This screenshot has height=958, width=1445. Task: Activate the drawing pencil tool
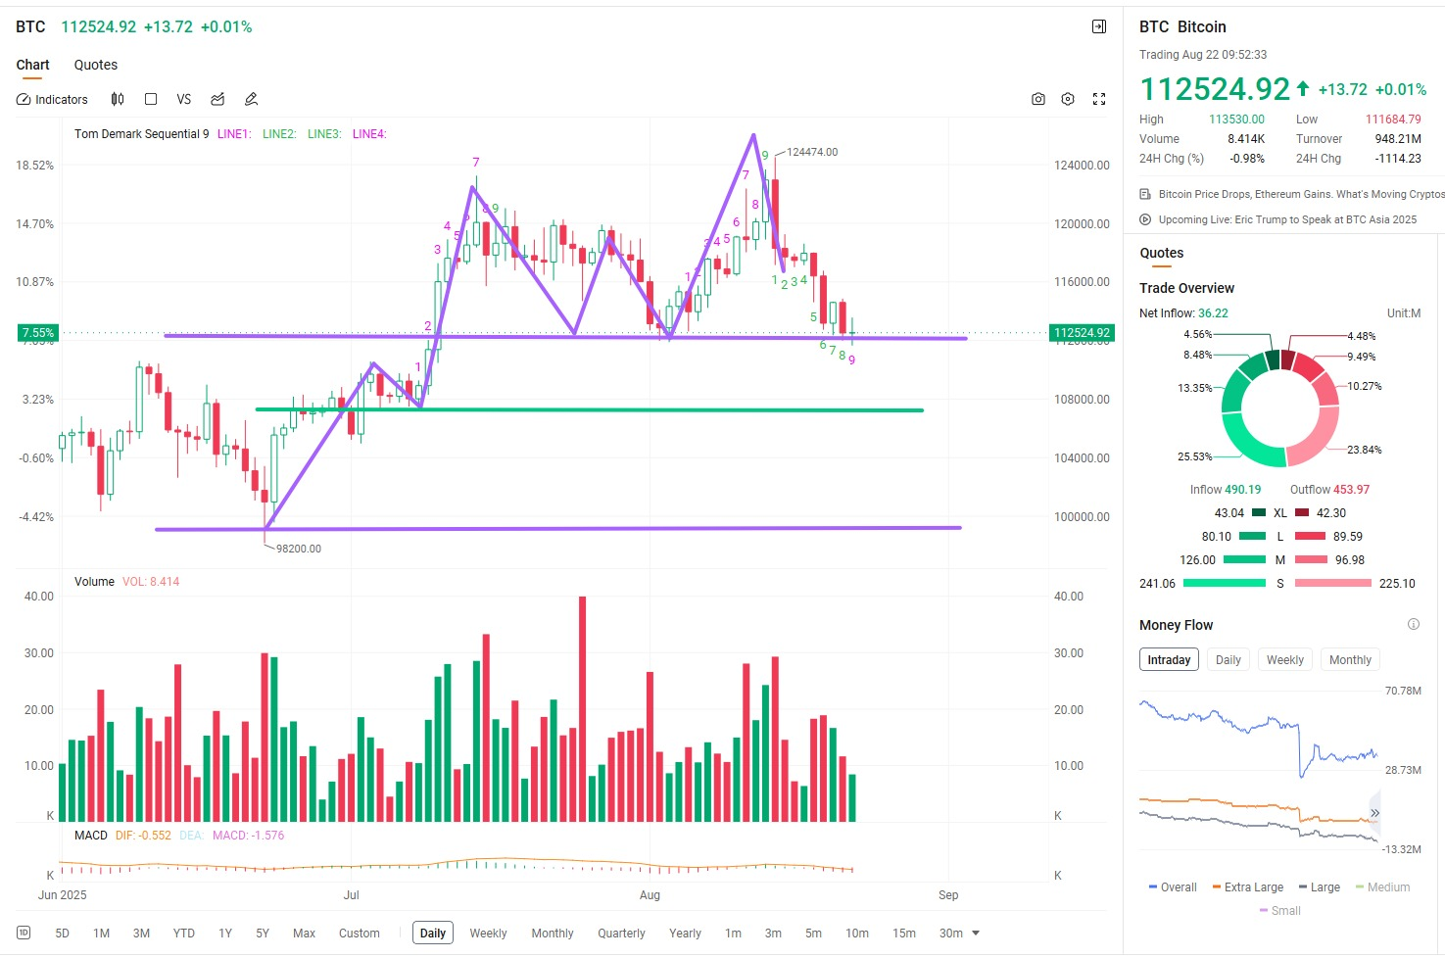pyautogui.click(x=251, y=99)
